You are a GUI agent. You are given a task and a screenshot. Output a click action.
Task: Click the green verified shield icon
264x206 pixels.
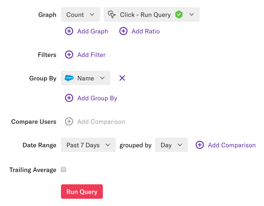click(x=179, y=14)
